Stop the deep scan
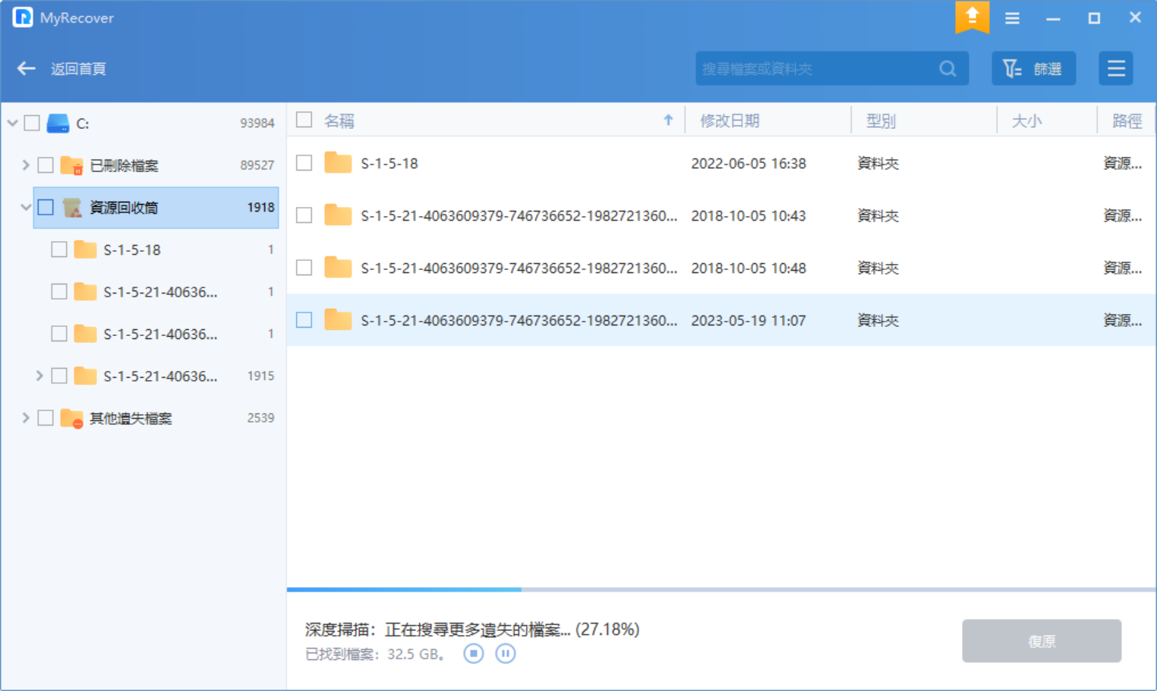Screen dimensions: 1157x691 (474, 653)
